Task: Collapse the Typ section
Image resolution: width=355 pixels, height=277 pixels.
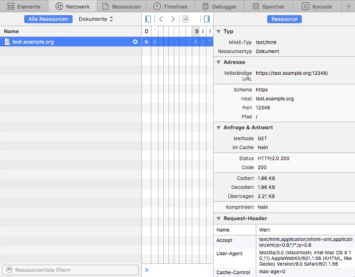Action: (x=218, y=31)
